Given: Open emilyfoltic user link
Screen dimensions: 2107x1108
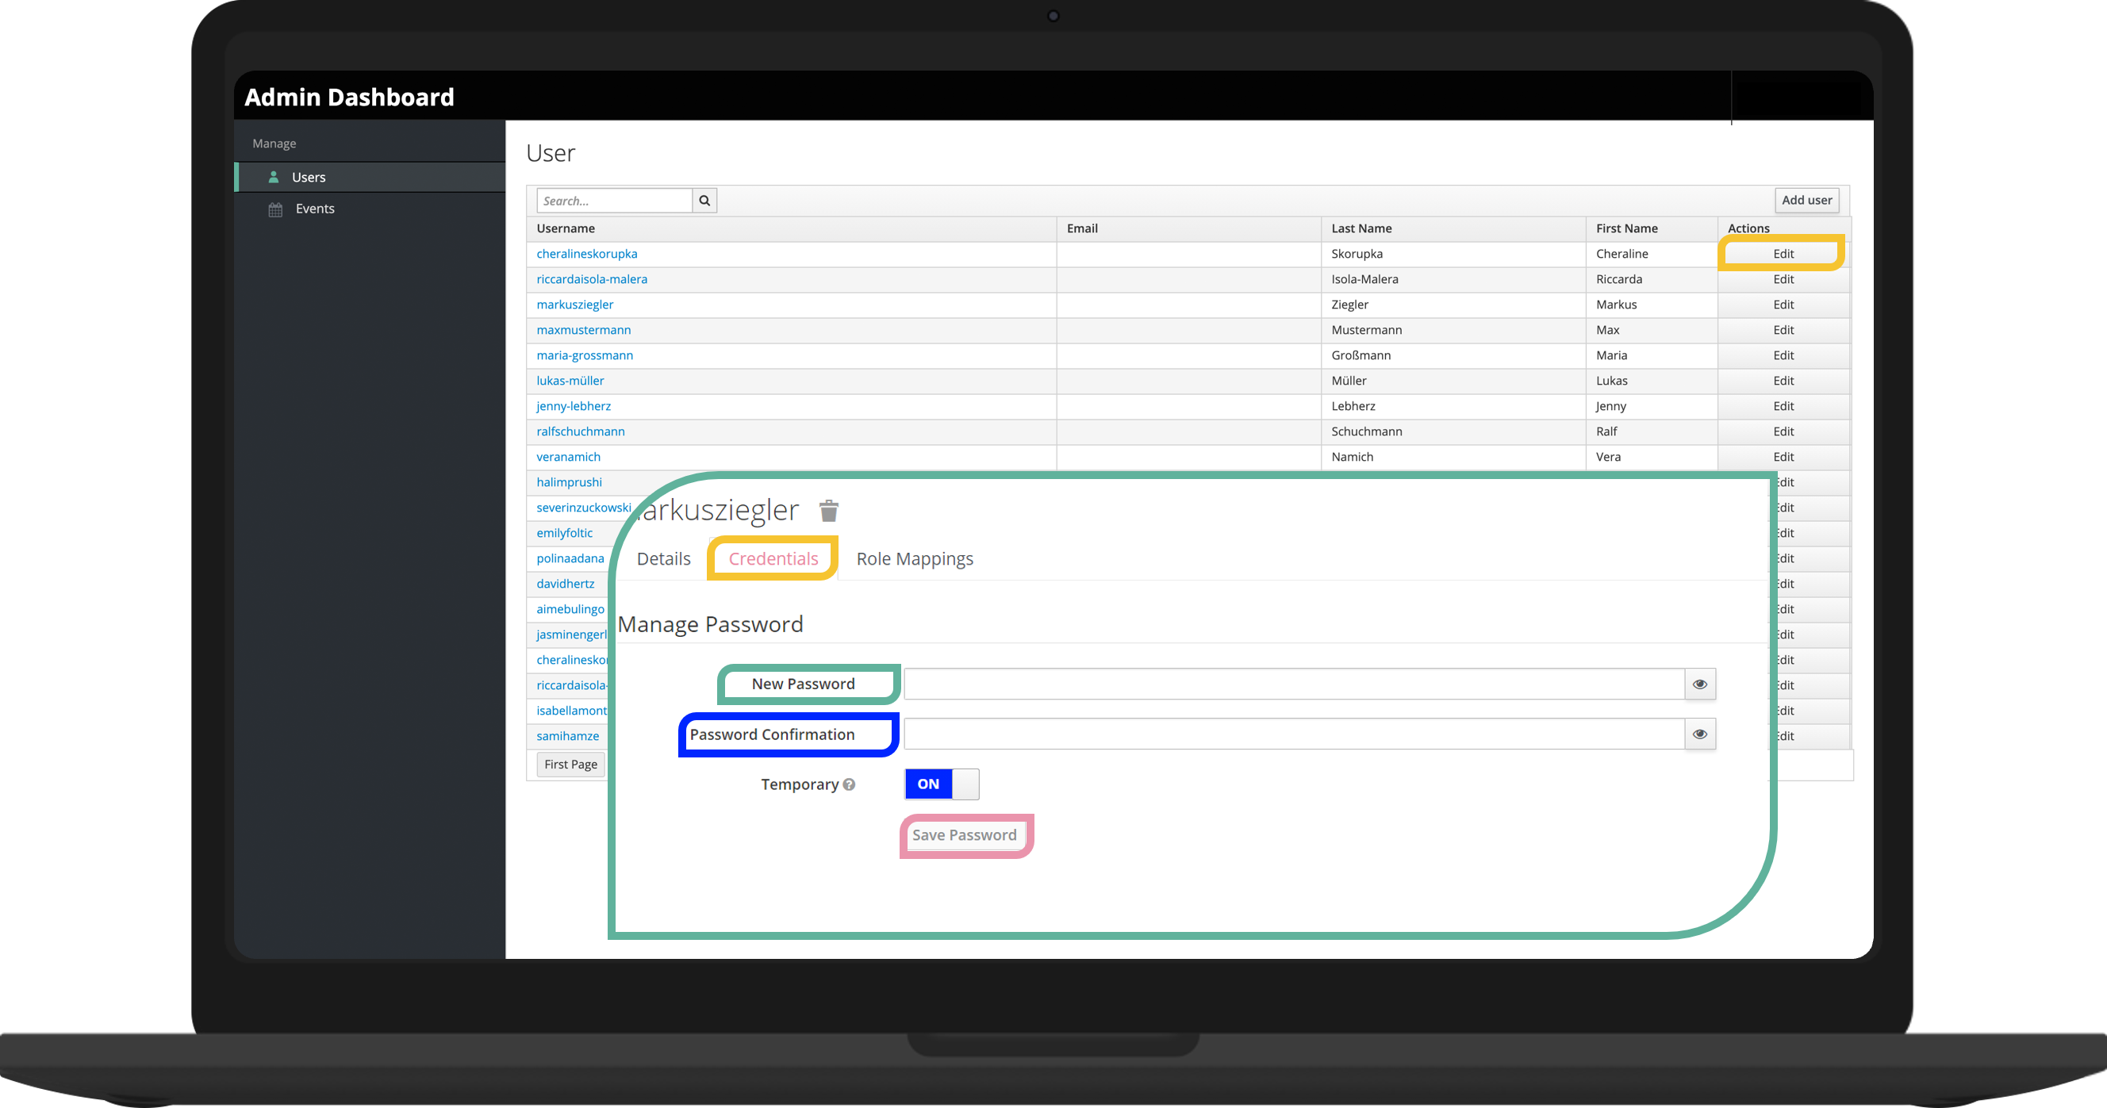Looking at the screenshot, I should 564,532.
